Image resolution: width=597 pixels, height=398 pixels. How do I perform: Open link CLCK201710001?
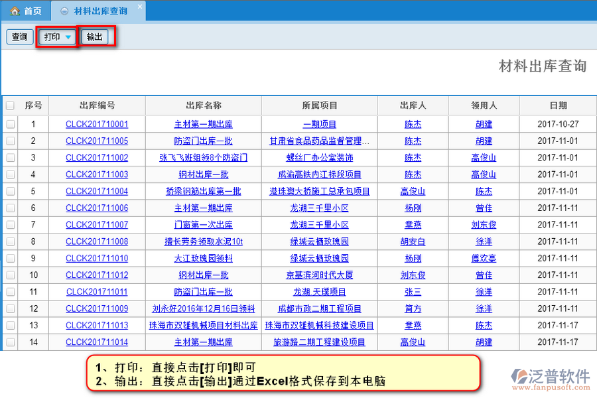[97, 124]
